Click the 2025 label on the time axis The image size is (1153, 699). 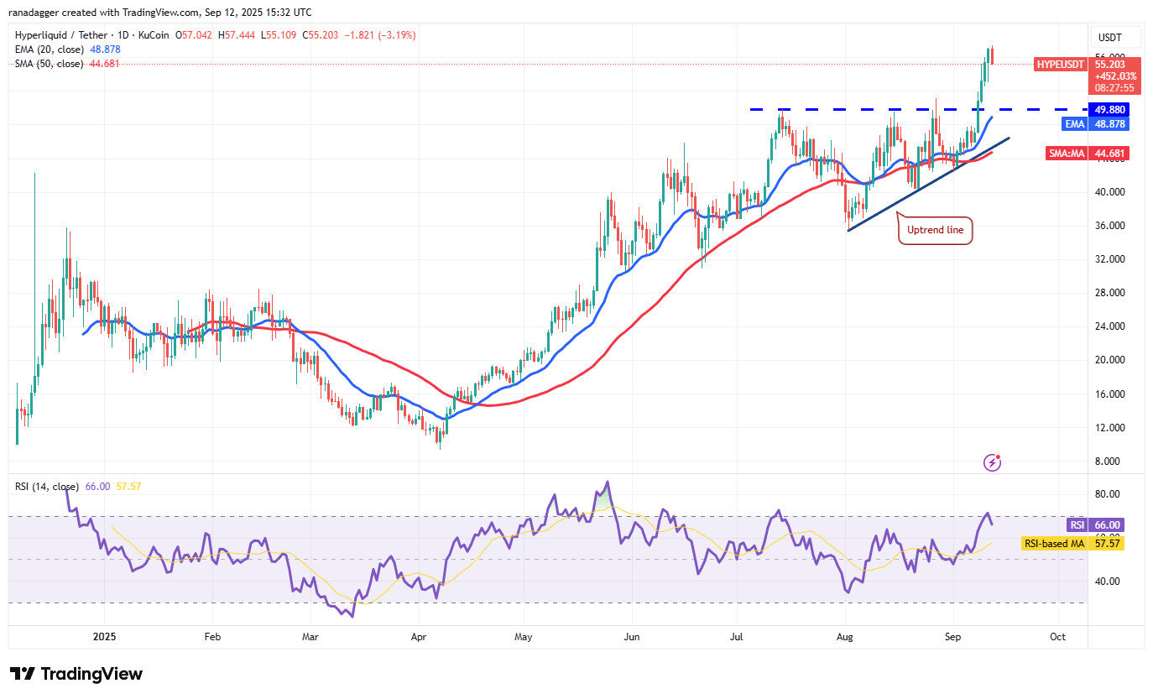[104, 637]
